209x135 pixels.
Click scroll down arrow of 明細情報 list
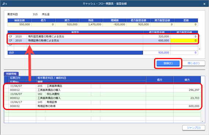click(x=202, y=121)
